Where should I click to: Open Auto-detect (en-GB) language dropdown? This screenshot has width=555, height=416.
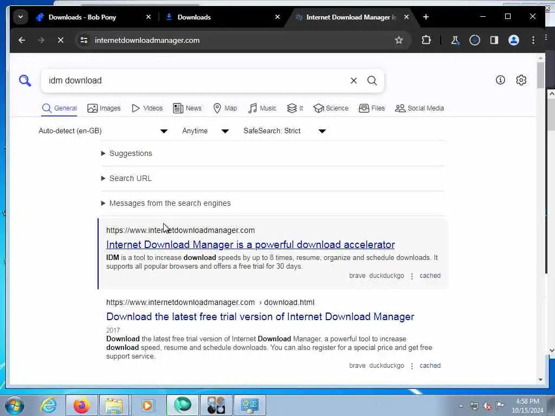click(103, 131)
